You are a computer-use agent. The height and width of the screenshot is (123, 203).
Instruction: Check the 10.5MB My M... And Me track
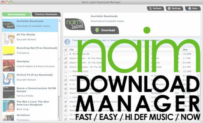click(66, 54)
